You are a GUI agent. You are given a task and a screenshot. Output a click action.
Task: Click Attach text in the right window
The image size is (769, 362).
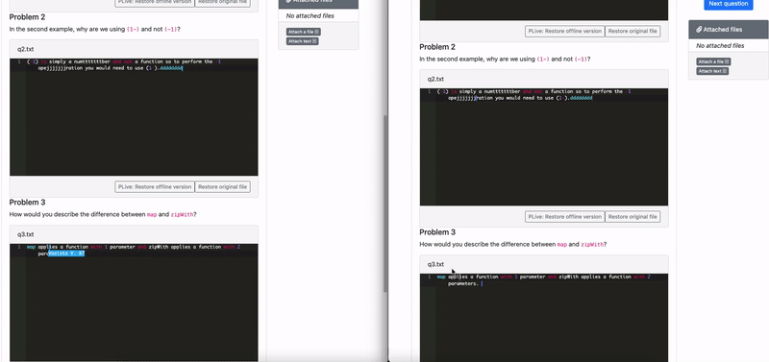click(x=712, y=71)
